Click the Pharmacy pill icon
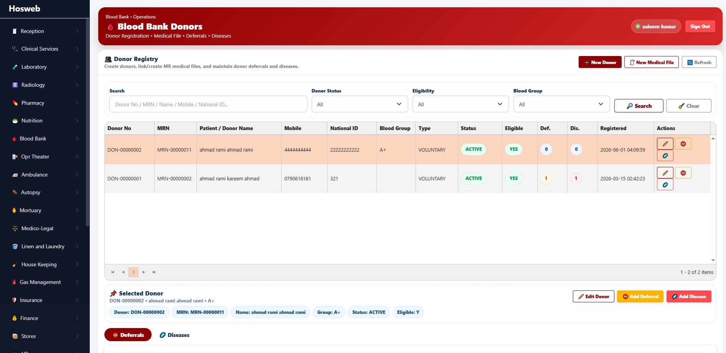This screenshot has height=353, width=726. [15, 103]
